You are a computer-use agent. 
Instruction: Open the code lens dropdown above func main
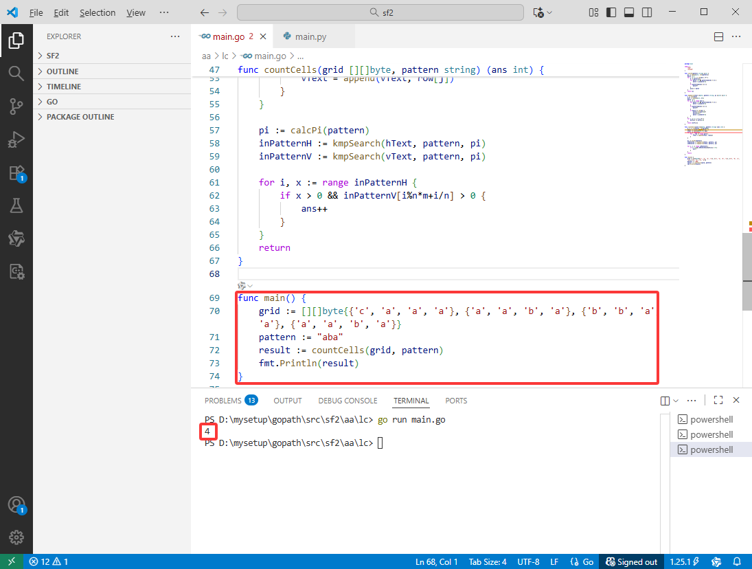245,286
